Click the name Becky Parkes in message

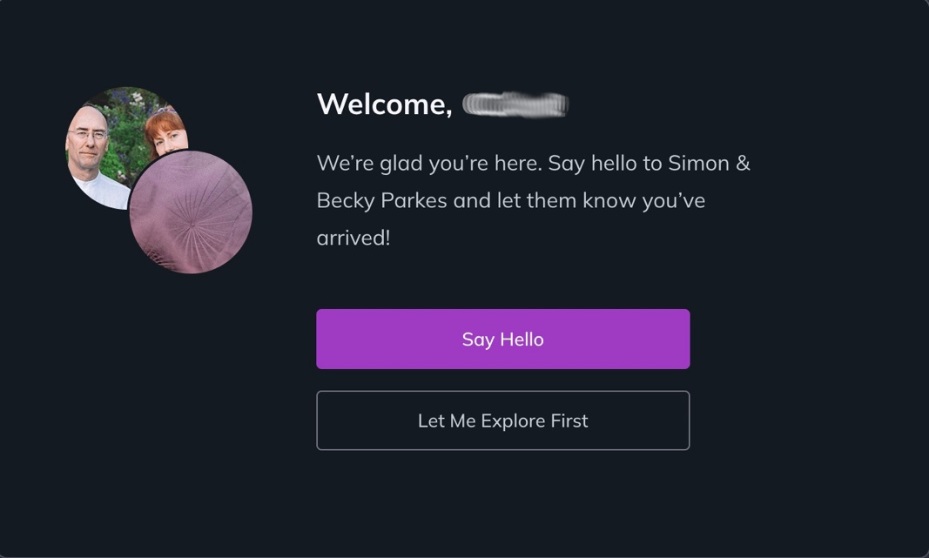(x=381, y=201)
